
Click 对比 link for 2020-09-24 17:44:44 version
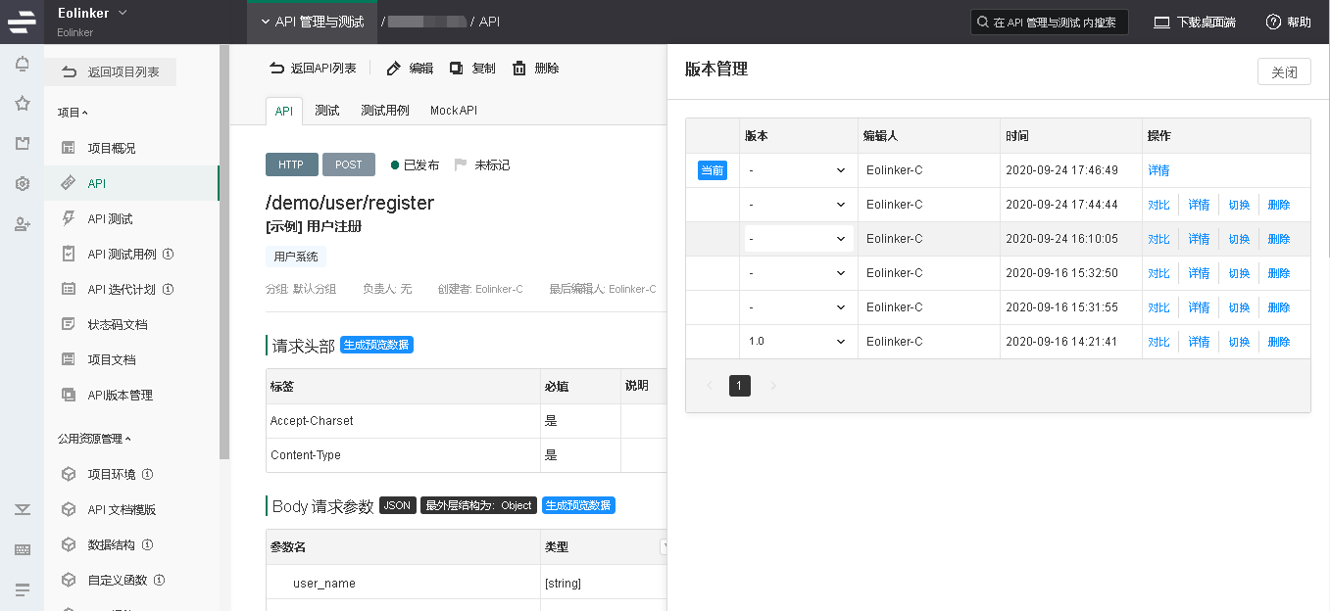click(1158, 205)
